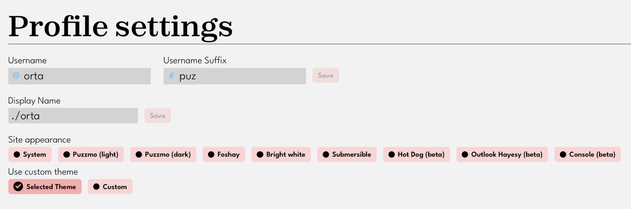Click the checkmark icon on Selected Theme
Image resolution: width=631 pixels, height=209 pixels.
(x=19, y=186)
